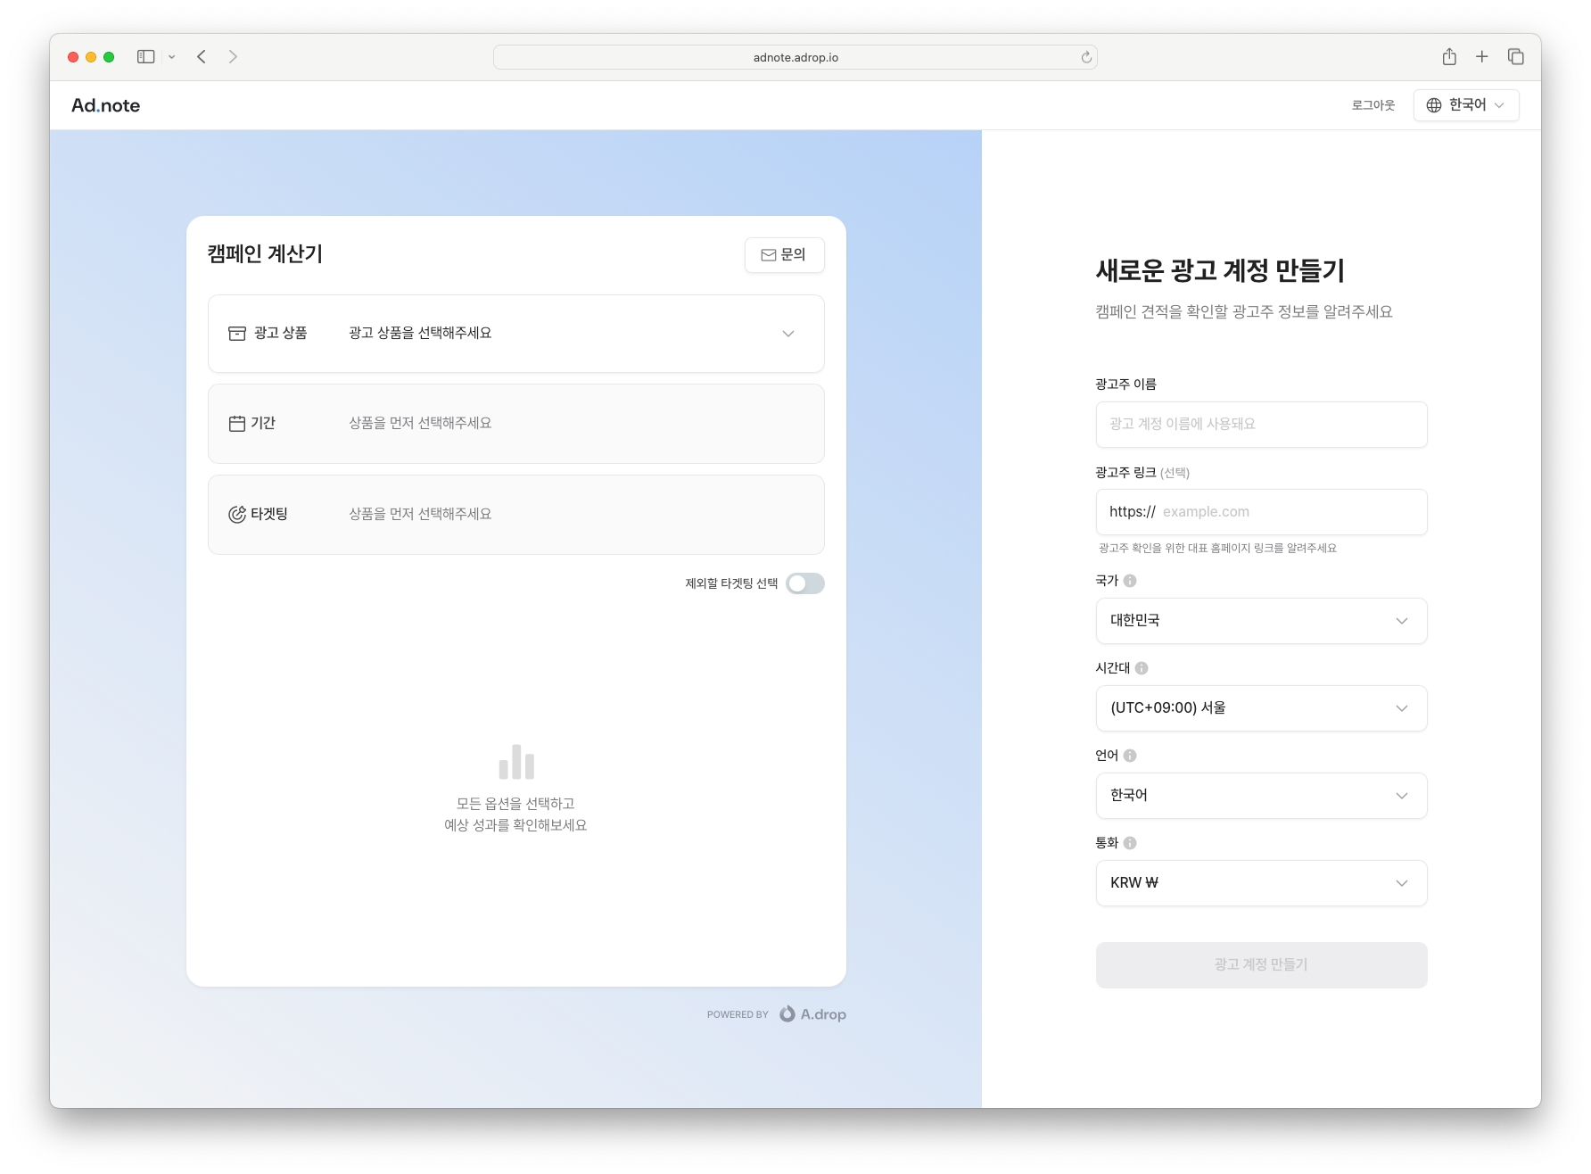Image resolution: width=1591 pixels, height=1174 pixels.
Task: Open the timezone dropdown showing 서울
Action: pyautogui.click(x=1260, y=708)
